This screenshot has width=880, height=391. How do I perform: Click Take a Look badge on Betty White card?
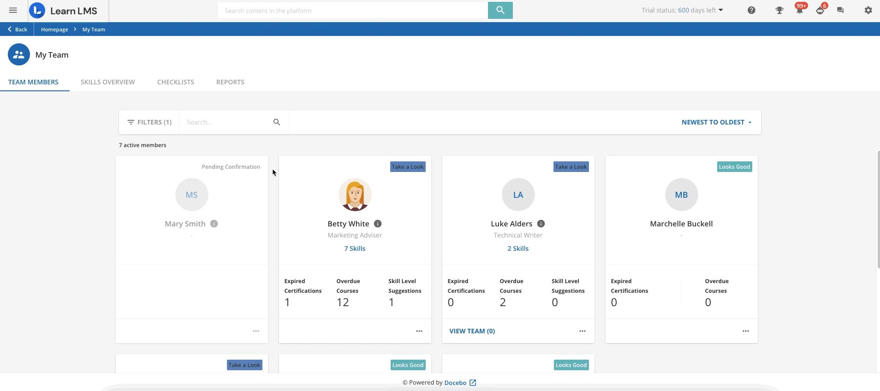point(408,167)
